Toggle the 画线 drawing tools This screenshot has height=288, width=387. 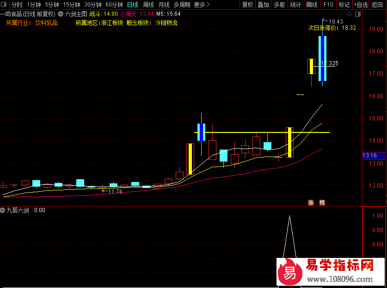312,5
